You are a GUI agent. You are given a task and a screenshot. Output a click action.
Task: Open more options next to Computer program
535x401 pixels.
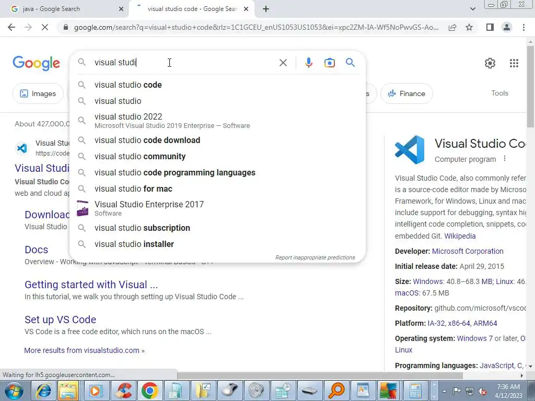pos(505,159)
